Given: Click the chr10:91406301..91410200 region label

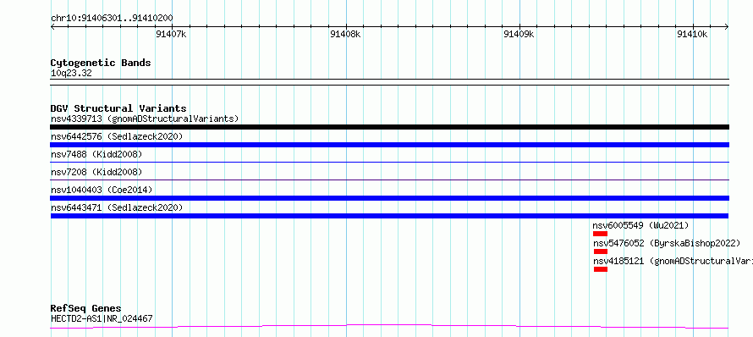Looking at the screenshot, I should 112,19.
